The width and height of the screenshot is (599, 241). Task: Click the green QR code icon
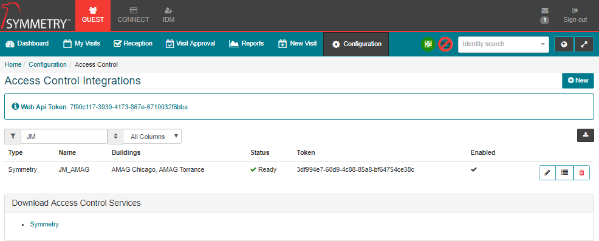(428, 44)
